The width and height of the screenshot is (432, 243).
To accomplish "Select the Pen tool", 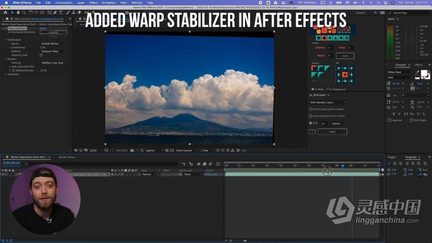I will pyautogui.click(x=55, y=13).
